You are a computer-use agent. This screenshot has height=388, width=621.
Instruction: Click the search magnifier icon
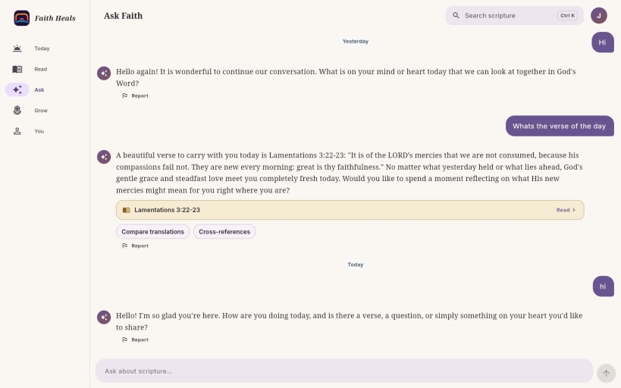pyautogui.click(x=456, y=15)
